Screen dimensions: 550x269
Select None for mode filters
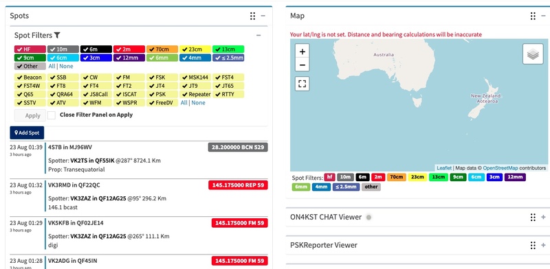point(198,103)
